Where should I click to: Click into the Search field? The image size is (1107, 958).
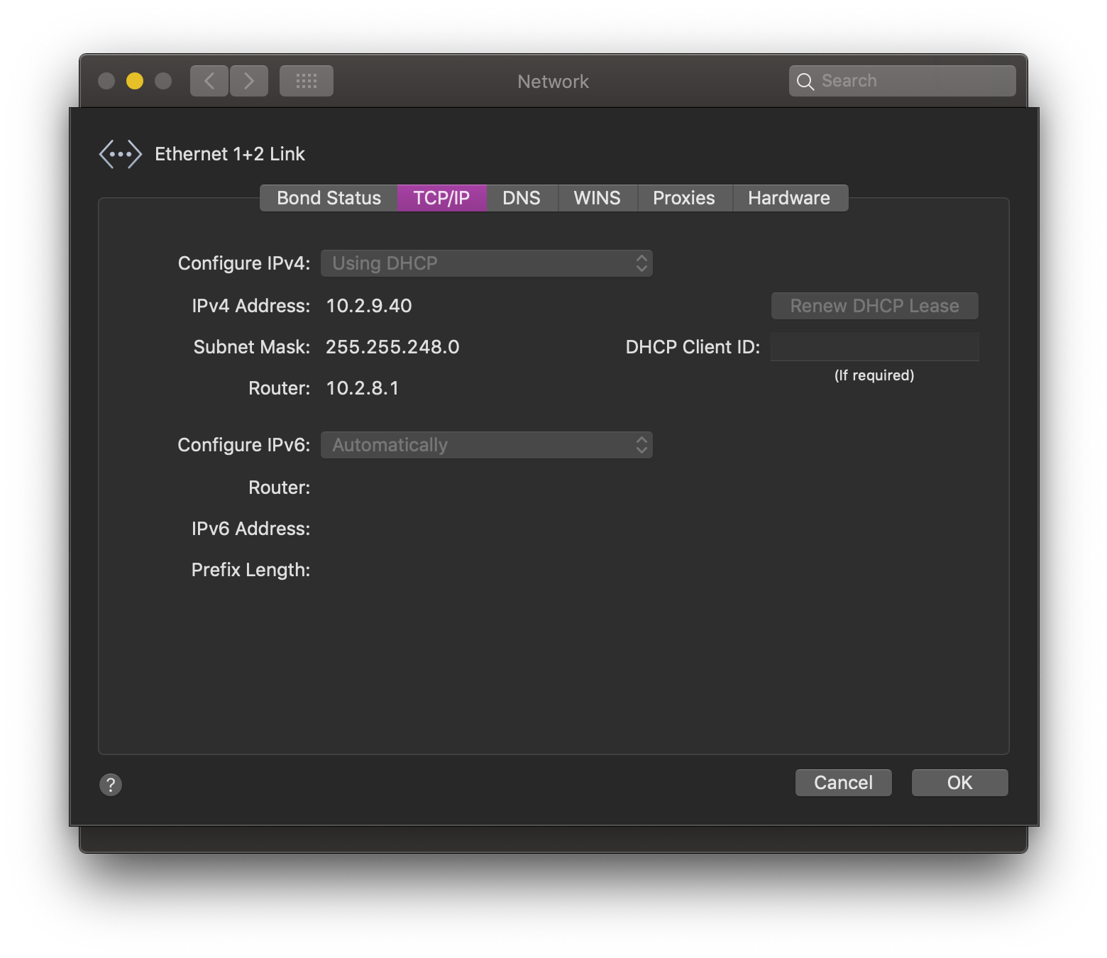pos(912,81)
